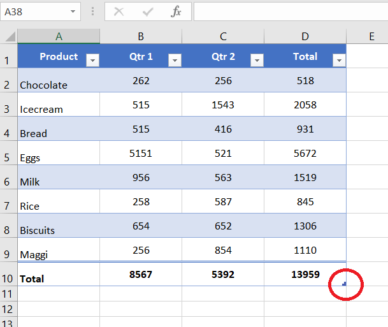Viewport: 388px width, 327px height.
Task: Select column E header
Action: pyautogui.click(x=367, y=36)
